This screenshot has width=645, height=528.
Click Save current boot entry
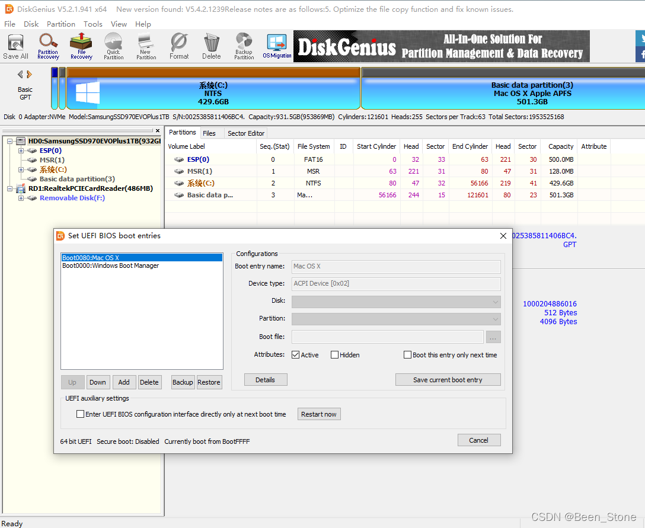coord(448,380)
